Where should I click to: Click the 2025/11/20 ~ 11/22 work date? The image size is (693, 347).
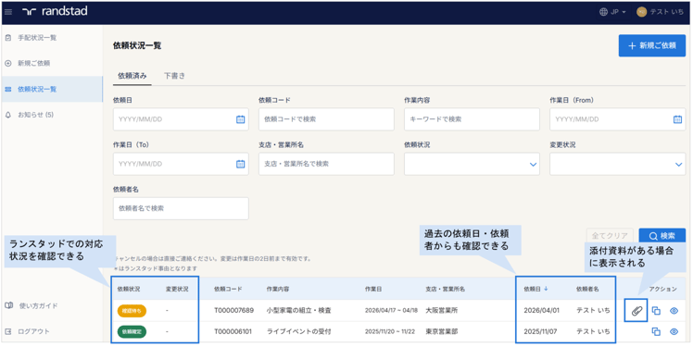tap(391, 331)
